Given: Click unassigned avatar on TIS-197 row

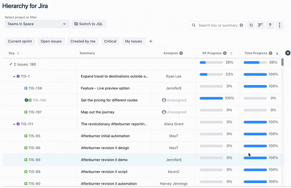Looking at the screenshot, I should (x=164, y=112).
